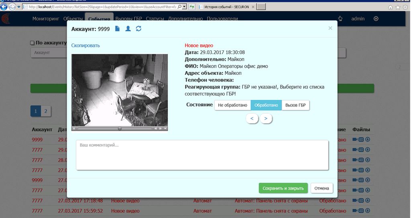Click SD icon in first 9999 row
Image resolution: width=411 pixels, height=218 pixels.
[x=361, y=140]
